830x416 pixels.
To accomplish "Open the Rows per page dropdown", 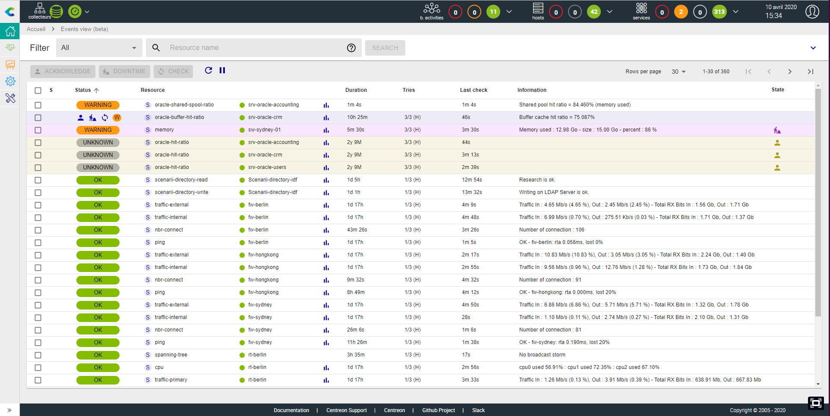I will coord(679,72).
